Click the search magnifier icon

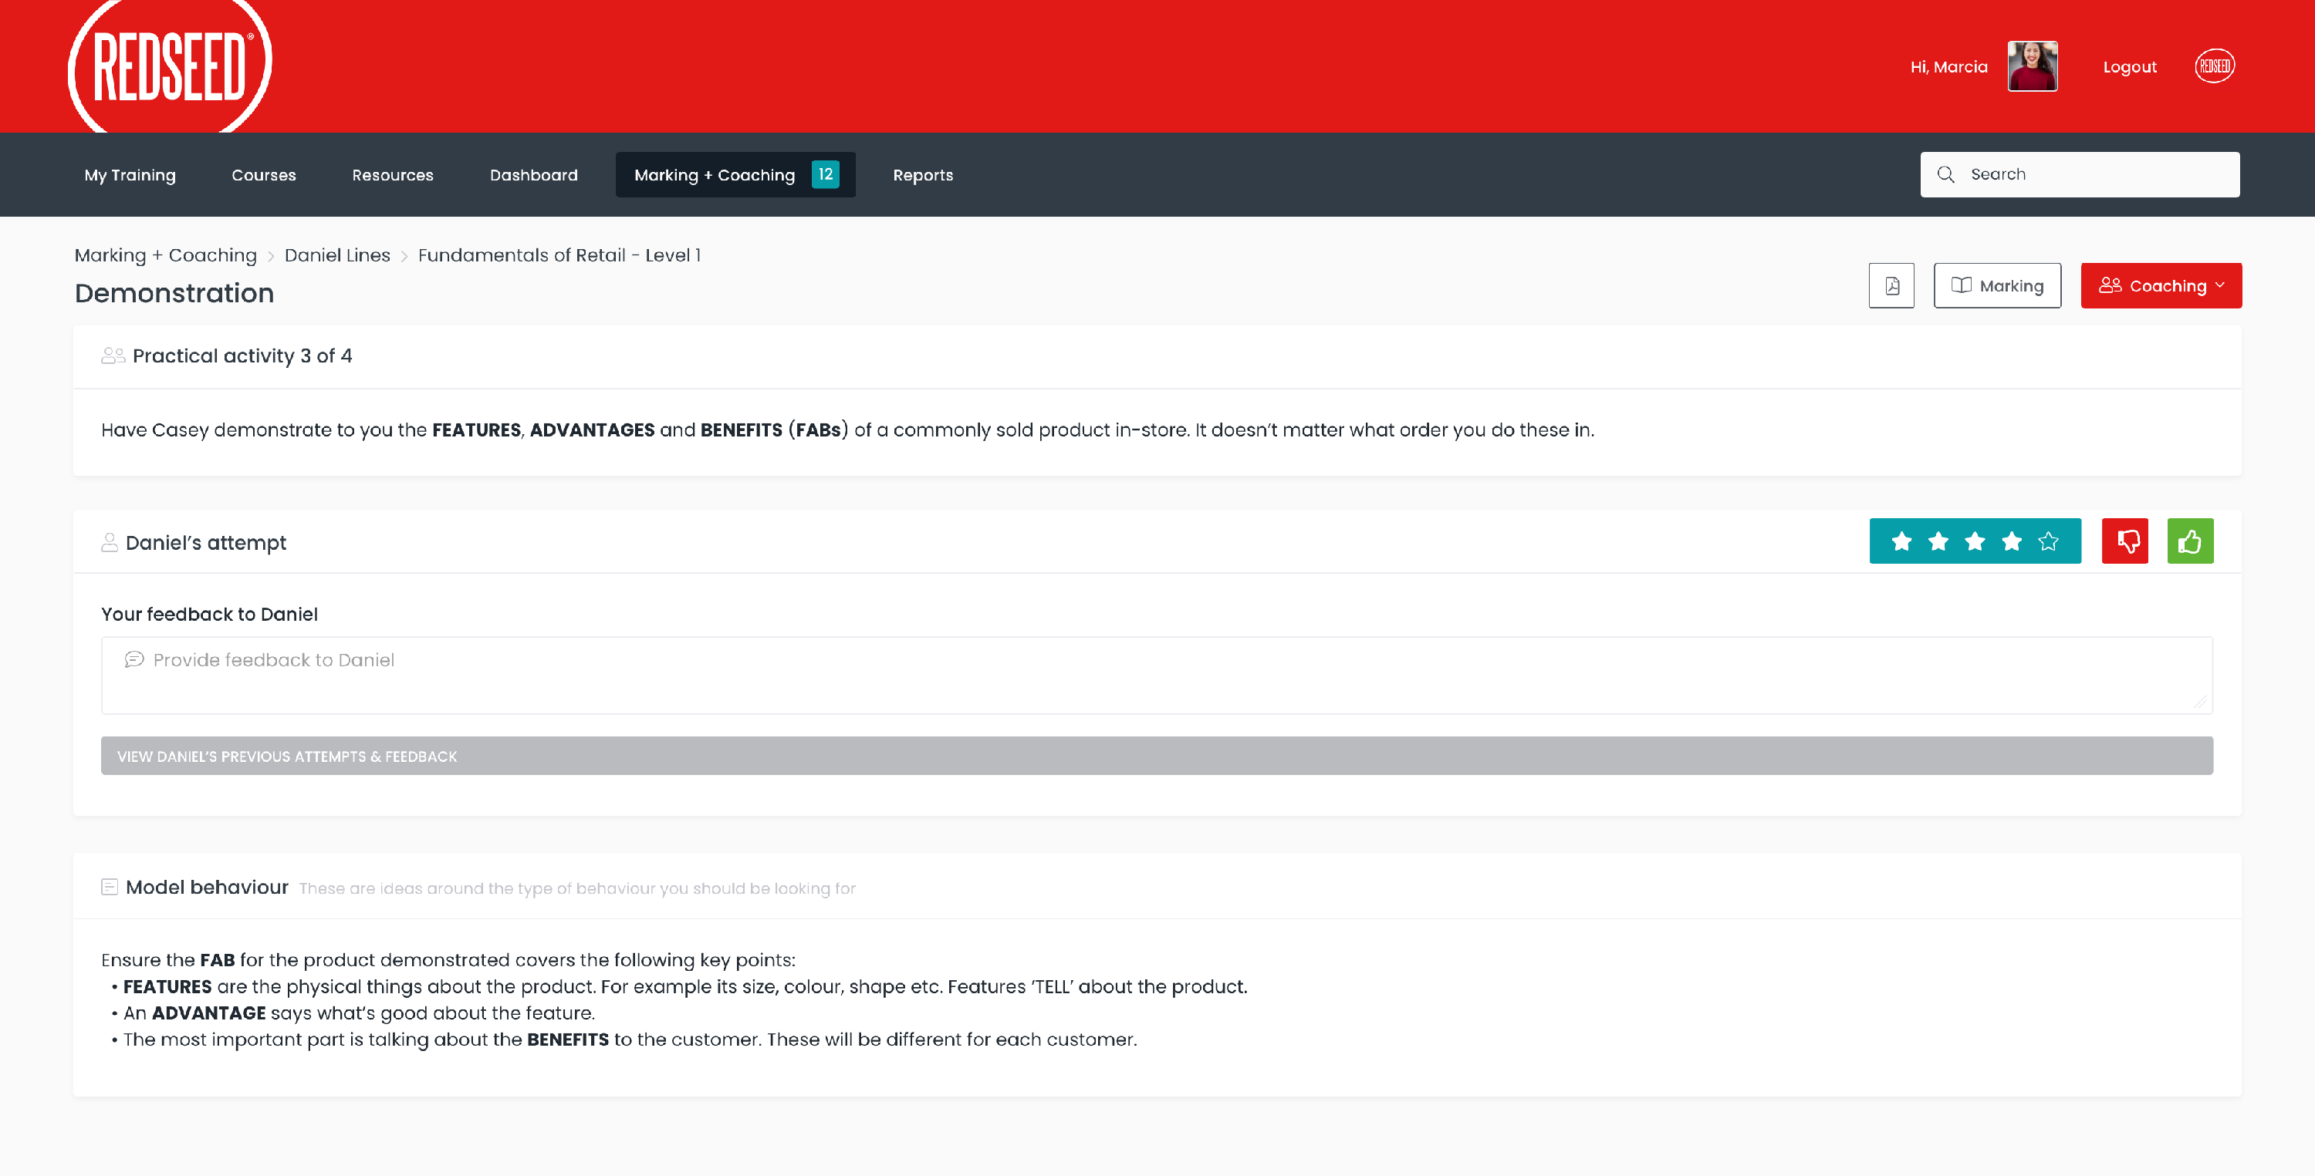click(x=1945, y=174)
